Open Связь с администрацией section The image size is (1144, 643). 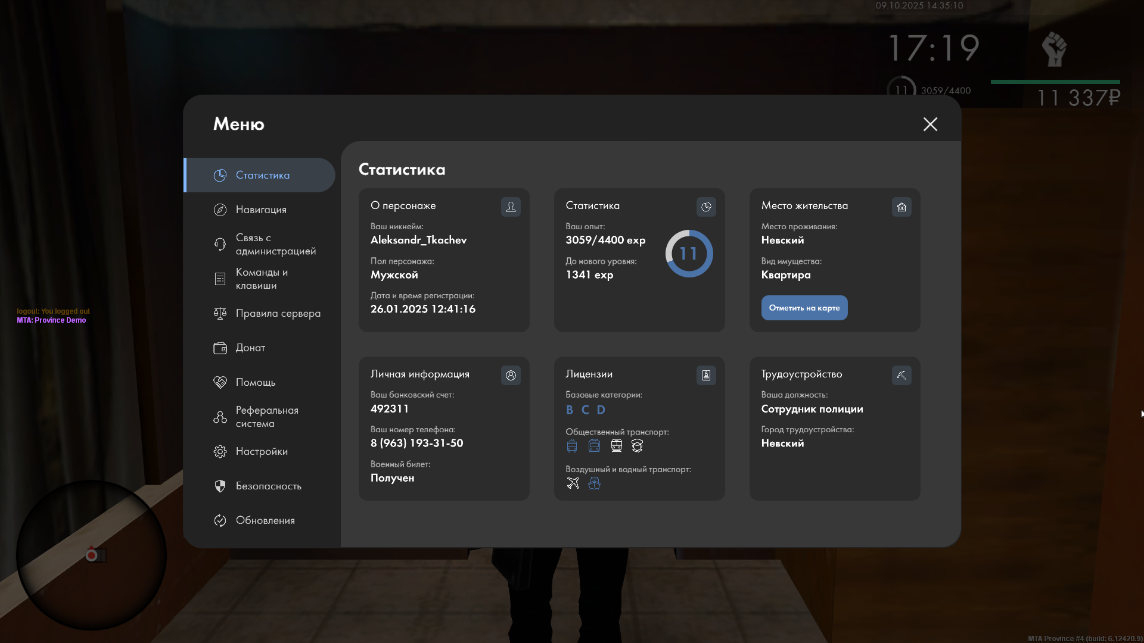[274, 244]
